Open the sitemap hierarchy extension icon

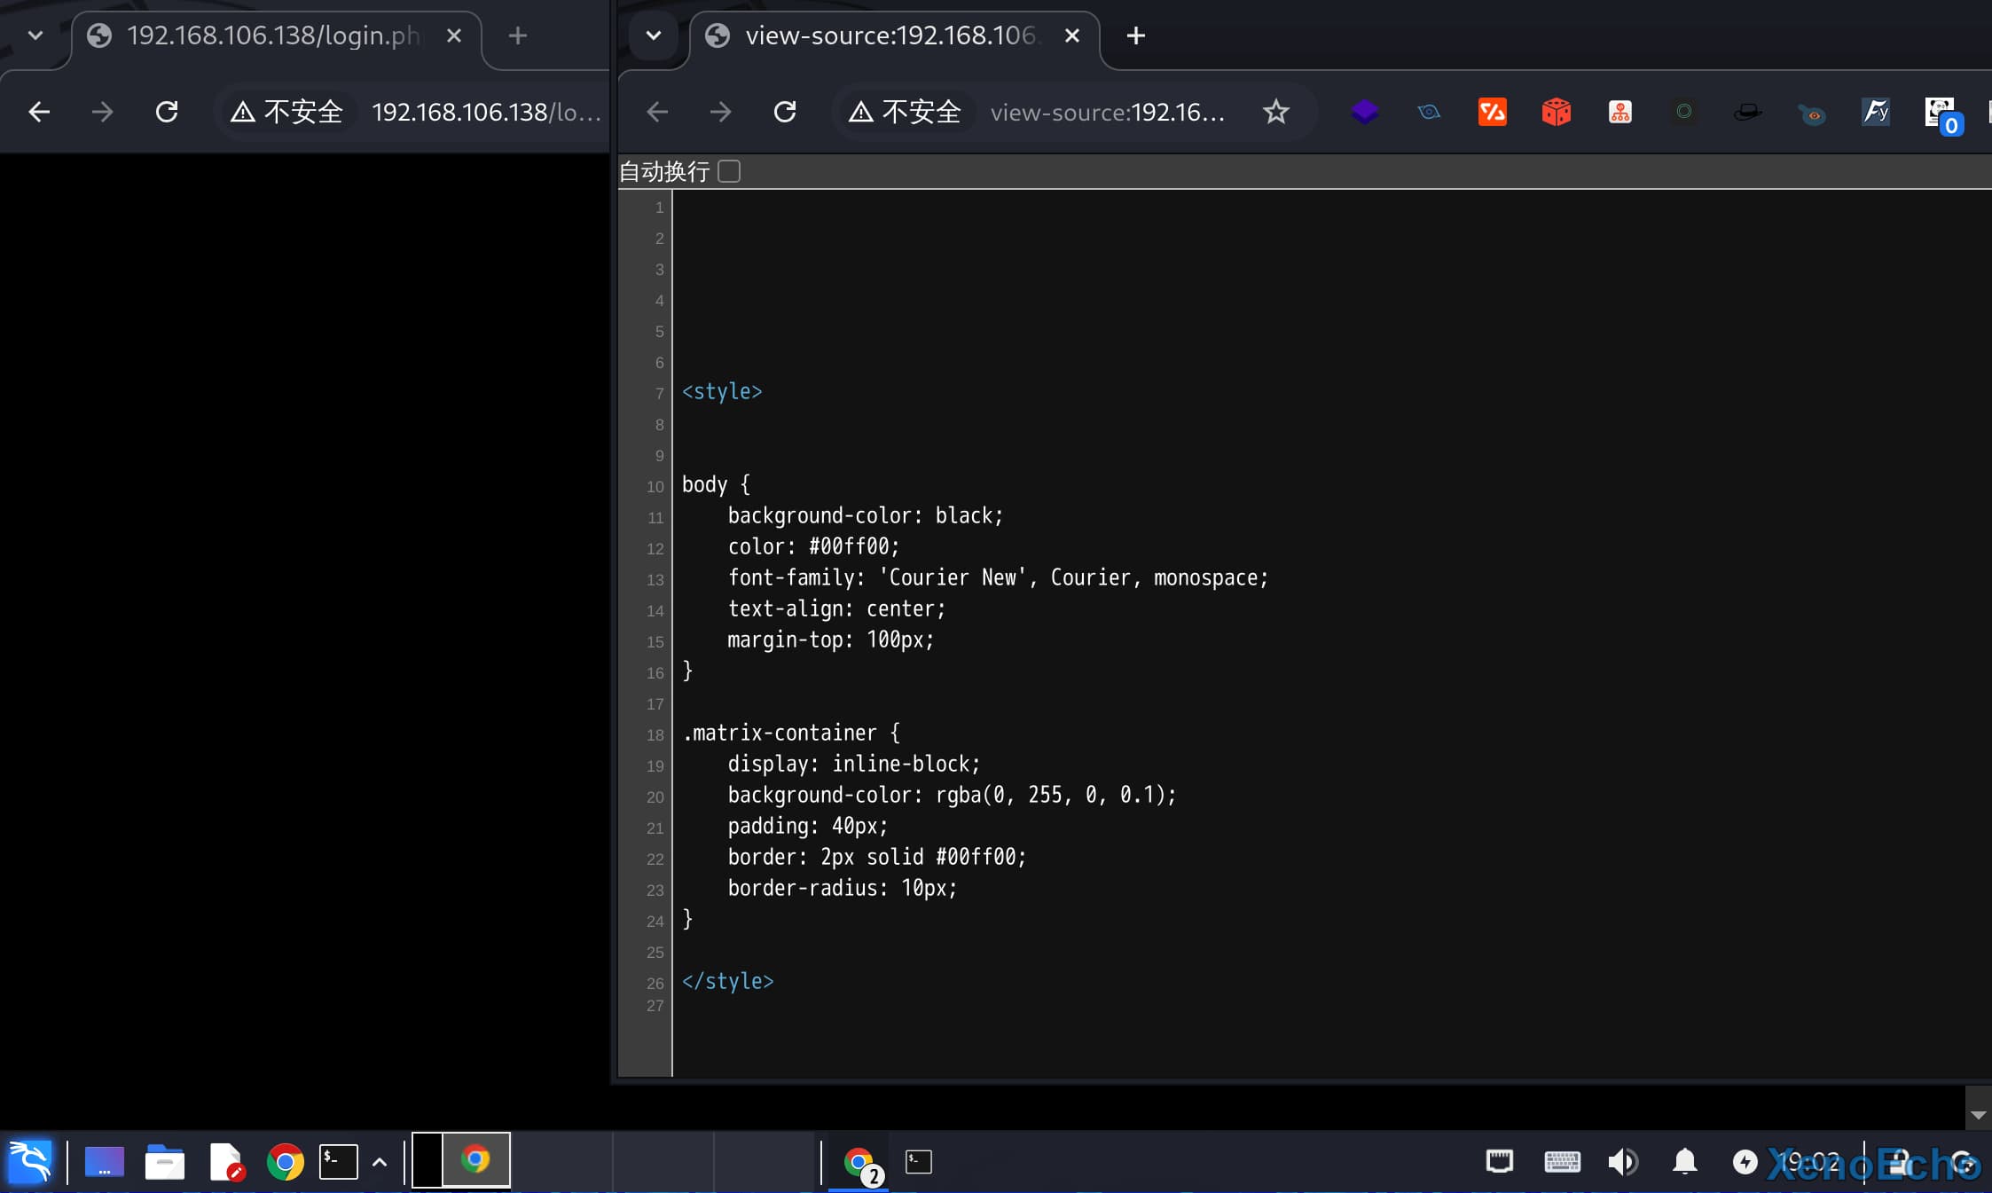[x=1619, y=112]
